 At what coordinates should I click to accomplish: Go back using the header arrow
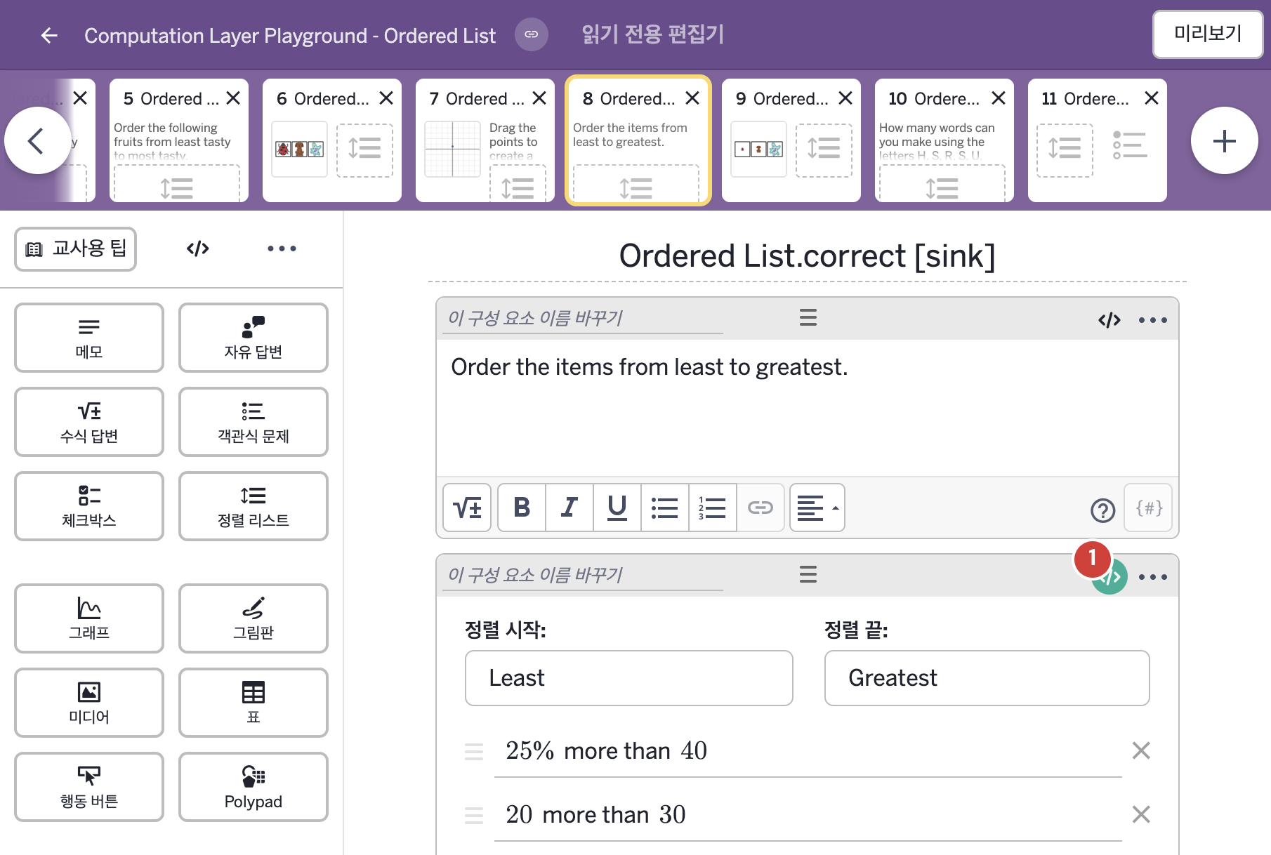point(49,35)
